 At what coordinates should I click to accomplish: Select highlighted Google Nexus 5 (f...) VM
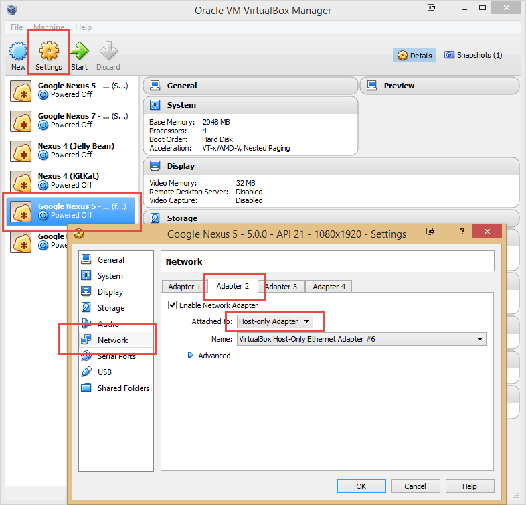72,212
